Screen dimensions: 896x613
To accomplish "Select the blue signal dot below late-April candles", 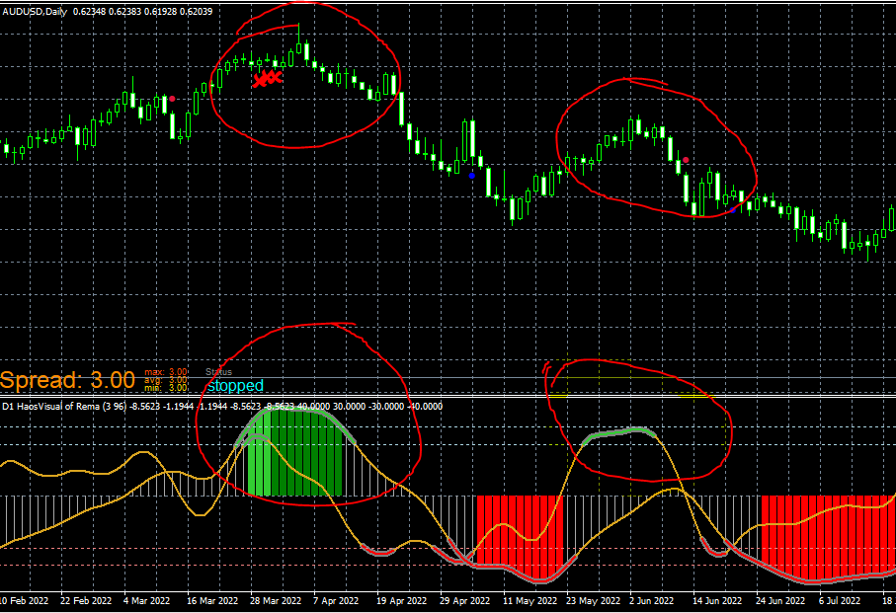I will (471, 176).
